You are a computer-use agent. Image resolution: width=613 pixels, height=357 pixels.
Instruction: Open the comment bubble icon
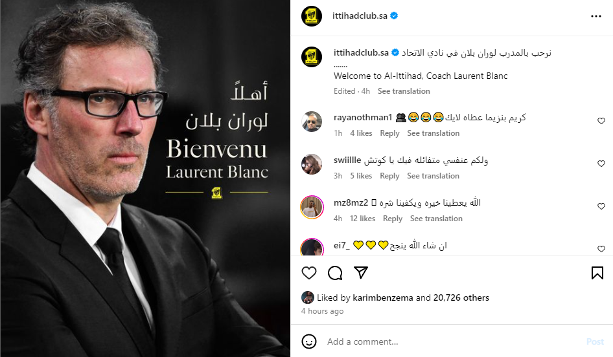335,273
